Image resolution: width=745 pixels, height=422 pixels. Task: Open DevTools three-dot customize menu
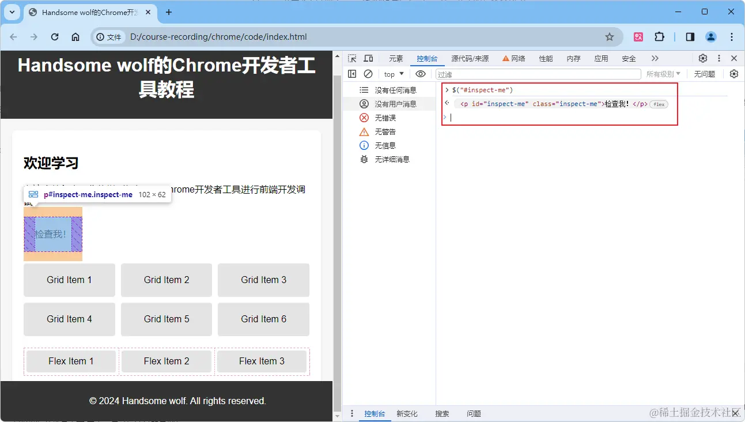719,58
